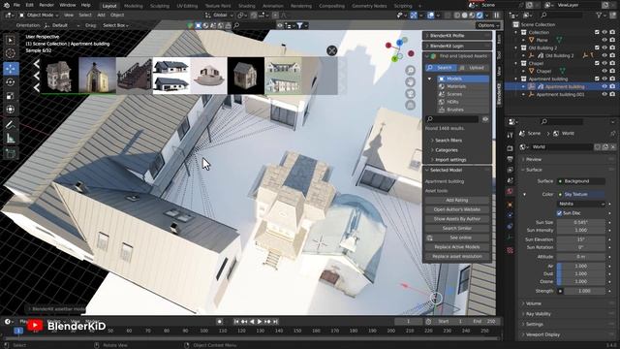Screen dimensions: 620x349
Task: Click Scenes asset type icon in BlenderKit
Action: point(442,94)
